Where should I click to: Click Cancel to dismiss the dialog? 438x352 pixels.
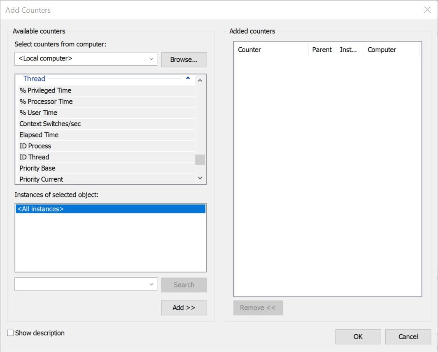(x=408, y=336)
